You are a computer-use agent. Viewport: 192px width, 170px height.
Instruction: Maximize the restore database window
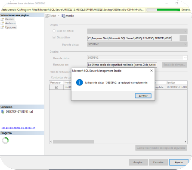point(177,3)
